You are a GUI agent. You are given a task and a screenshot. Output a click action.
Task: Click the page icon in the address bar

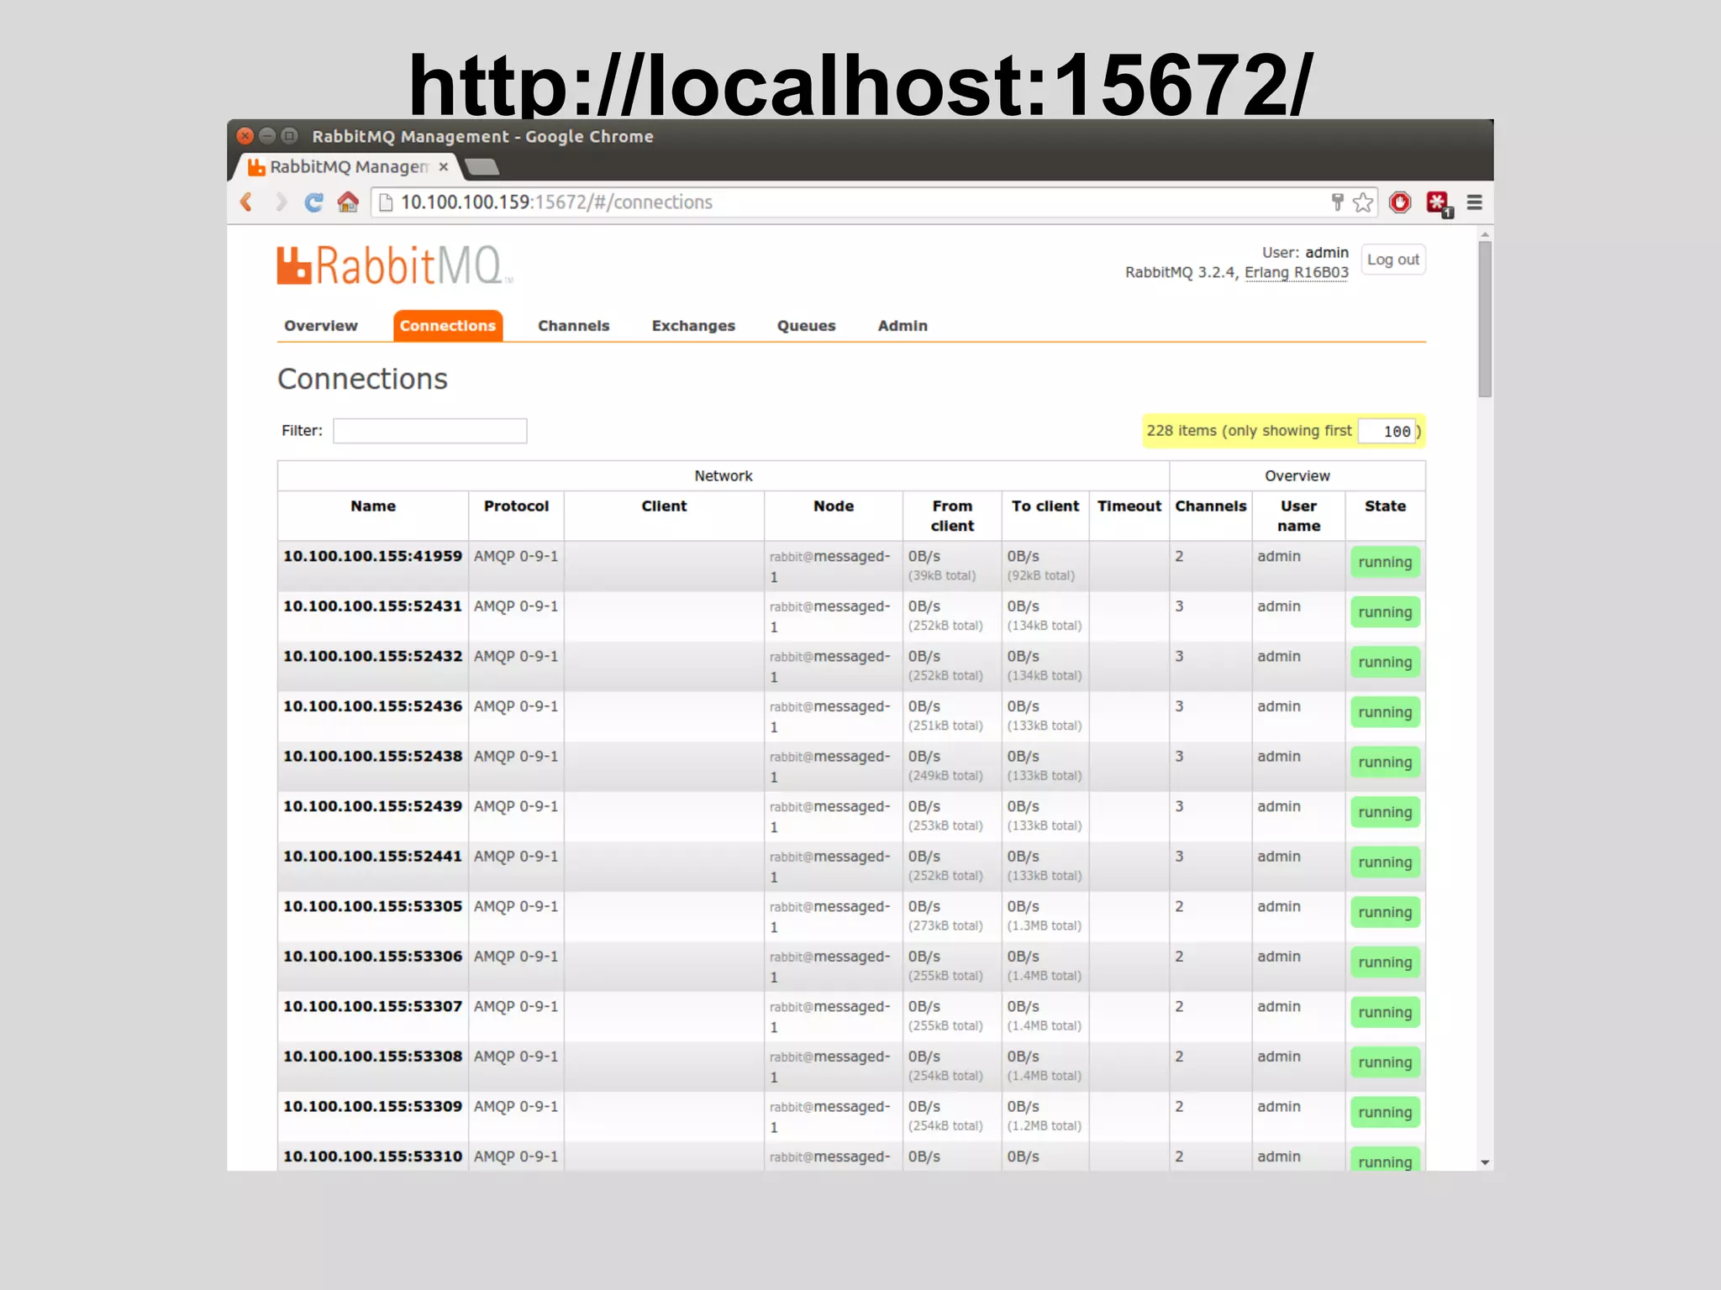pos(386,202)
